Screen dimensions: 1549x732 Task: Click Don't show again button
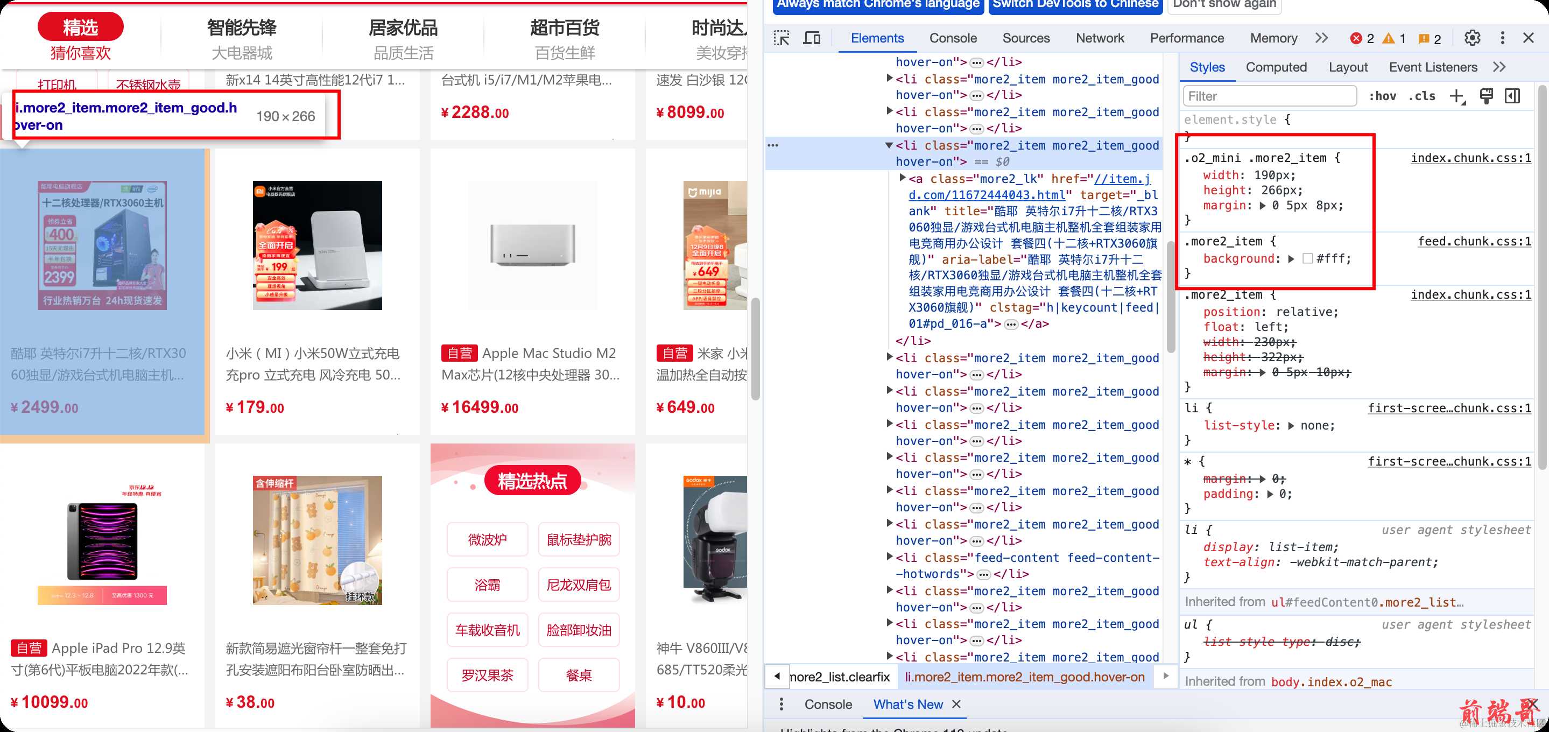(x=1224, y=5)
